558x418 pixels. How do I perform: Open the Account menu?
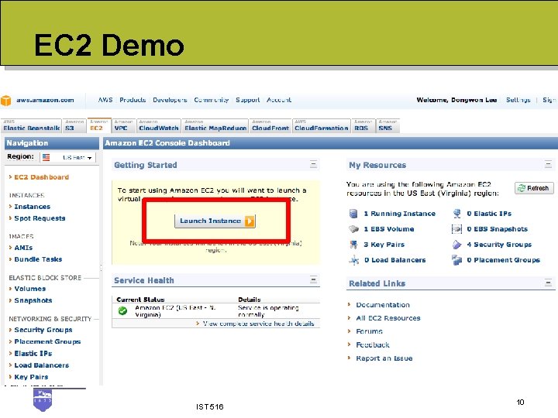(279, 100)
